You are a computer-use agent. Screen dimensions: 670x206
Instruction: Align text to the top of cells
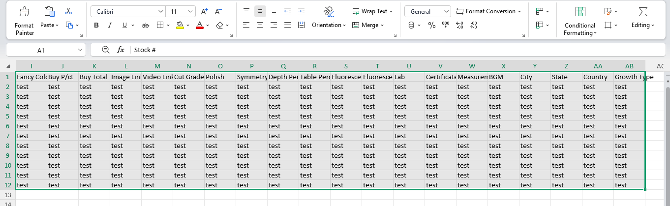click(x=246, y=11)
